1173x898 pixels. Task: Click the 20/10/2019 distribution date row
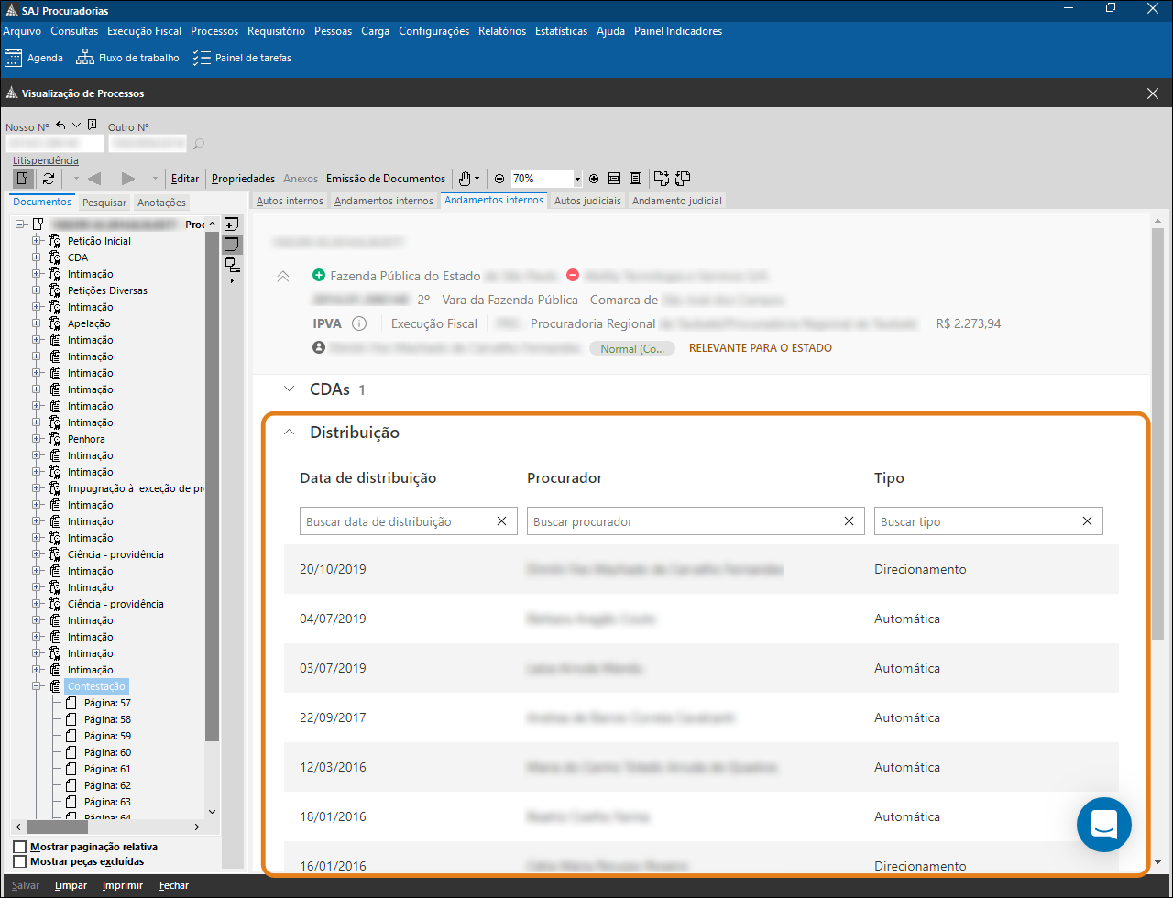[701, 569]
